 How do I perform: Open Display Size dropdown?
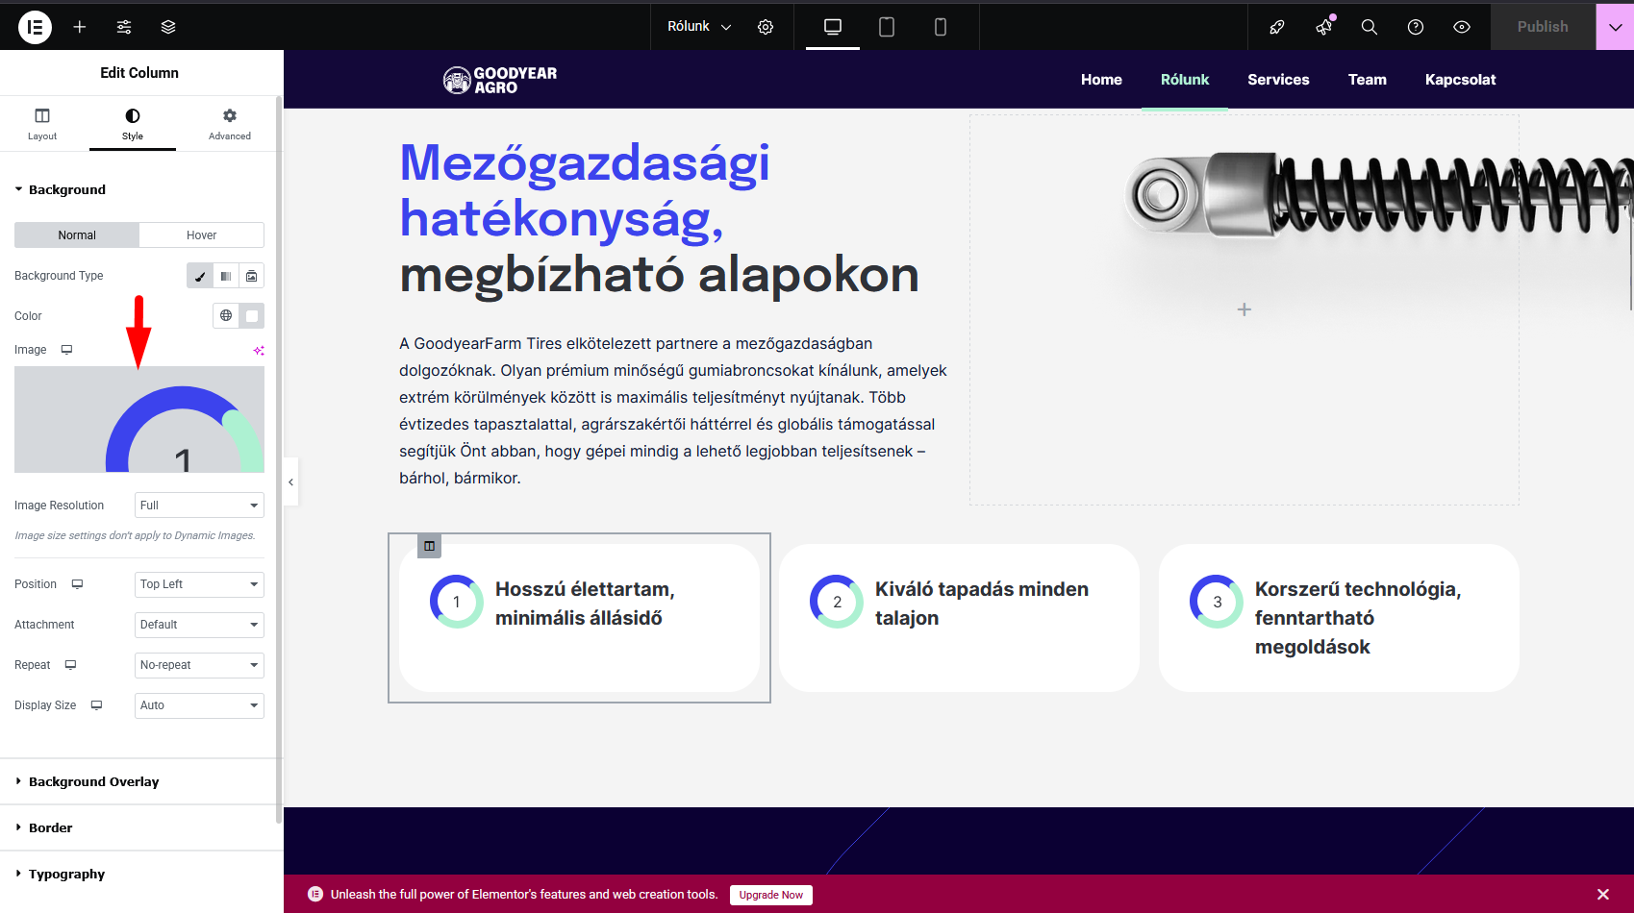199,705
